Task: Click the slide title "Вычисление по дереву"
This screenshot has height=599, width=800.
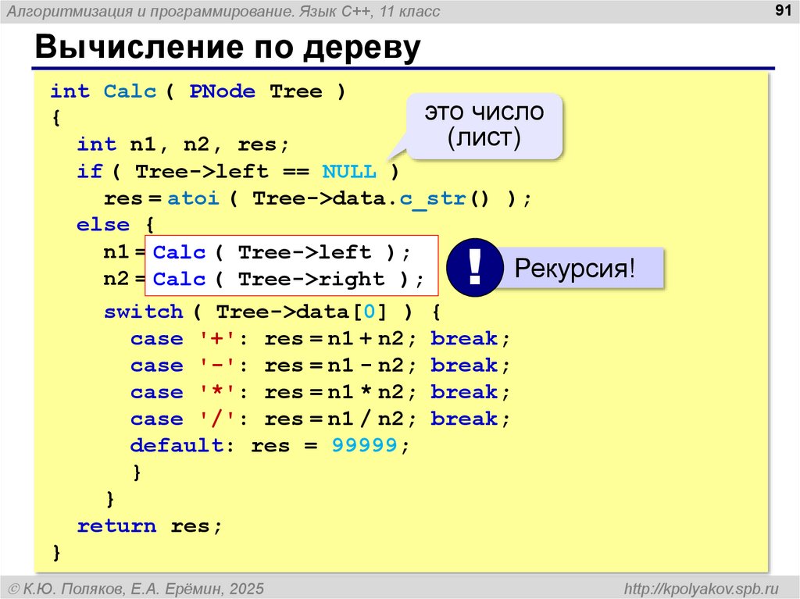Action: (227, 48)
